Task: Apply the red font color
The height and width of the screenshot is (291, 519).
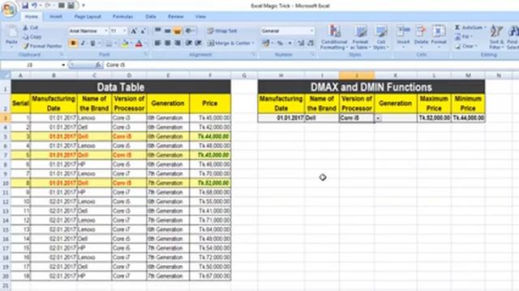Action: tap(139, 43)
